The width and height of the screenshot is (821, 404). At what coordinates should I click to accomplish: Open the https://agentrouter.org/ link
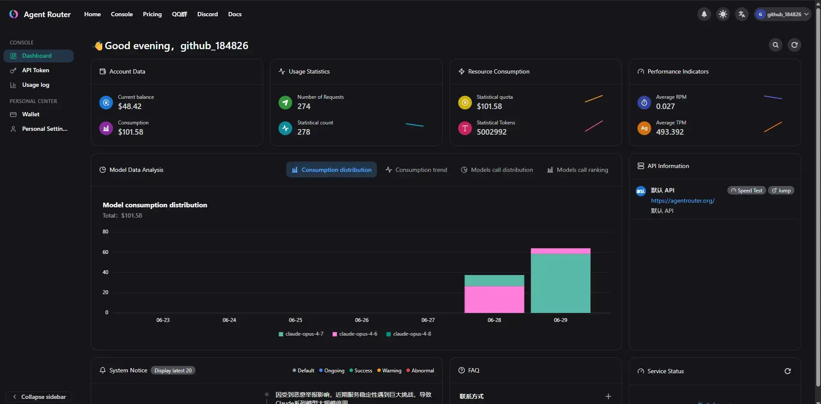682,201
